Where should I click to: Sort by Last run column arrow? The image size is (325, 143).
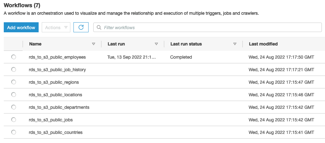(x=156, y=44)
